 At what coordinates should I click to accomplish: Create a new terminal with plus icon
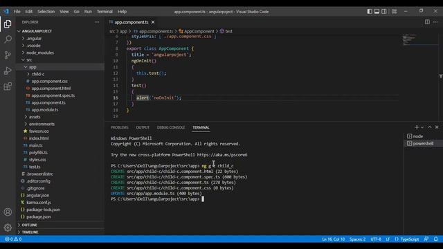click(x=417, y=127)
